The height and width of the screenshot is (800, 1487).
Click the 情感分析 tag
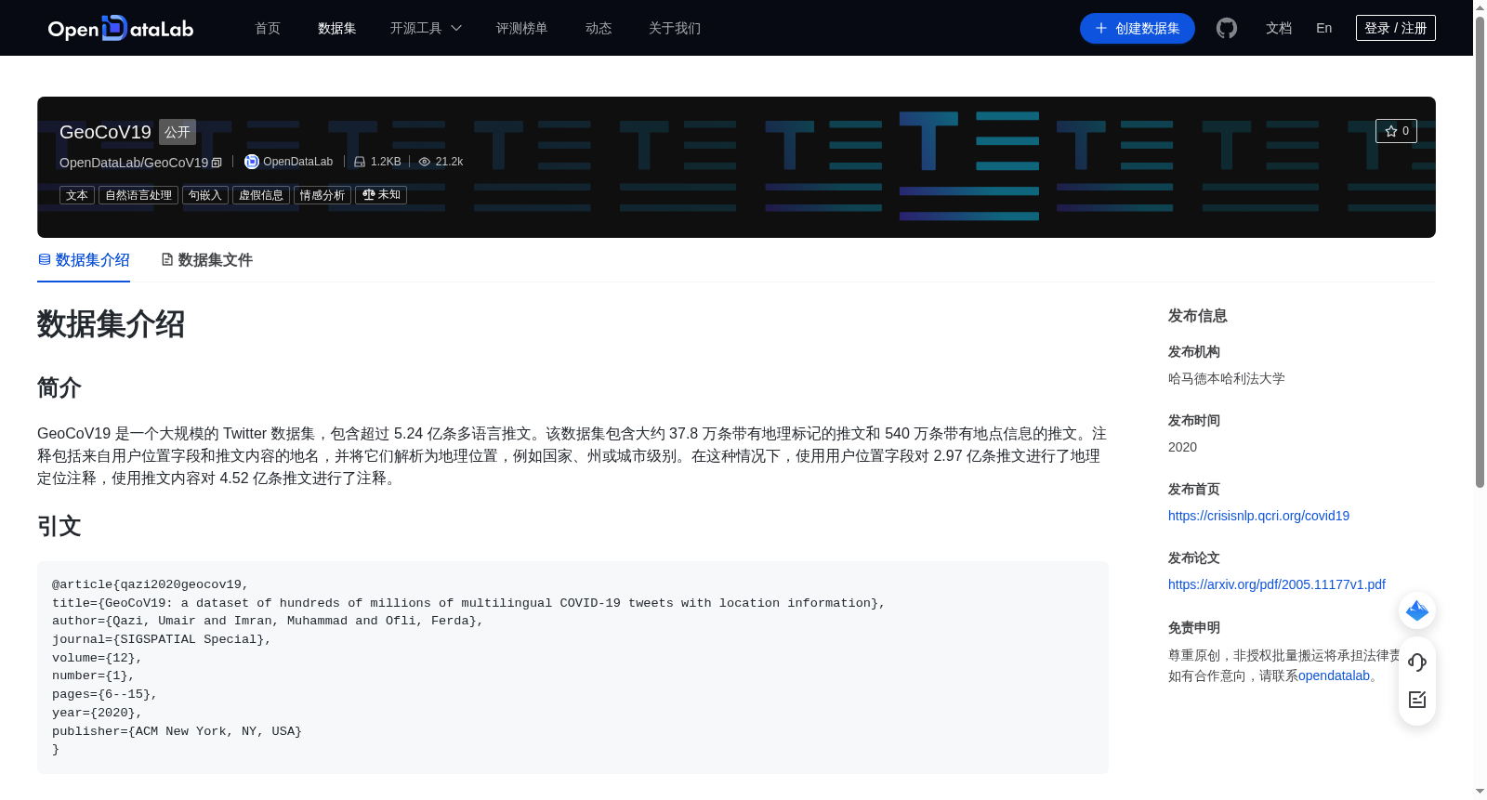coord(322,195)
